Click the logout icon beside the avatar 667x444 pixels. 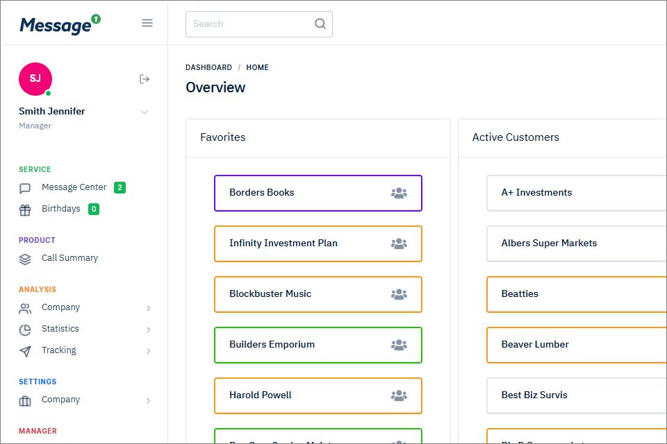[145, 79]
